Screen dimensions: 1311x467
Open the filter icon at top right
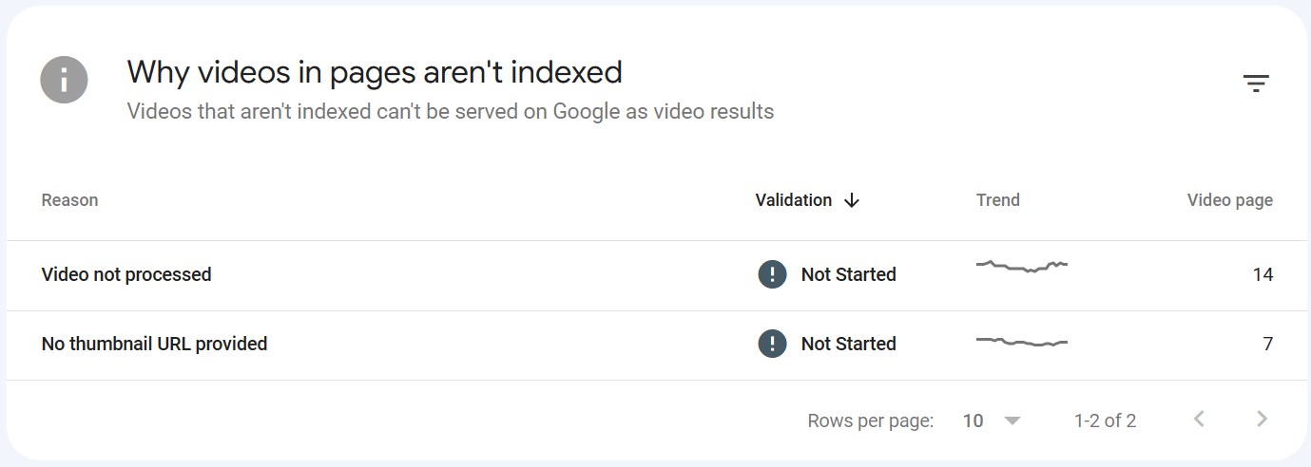click(x=1256, y=84)
